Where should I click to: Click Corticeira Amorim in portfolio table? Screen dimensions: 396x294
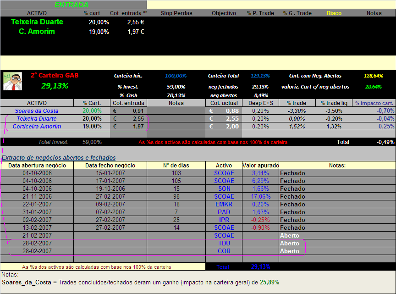pyautogui.click(x=37, y=126)
